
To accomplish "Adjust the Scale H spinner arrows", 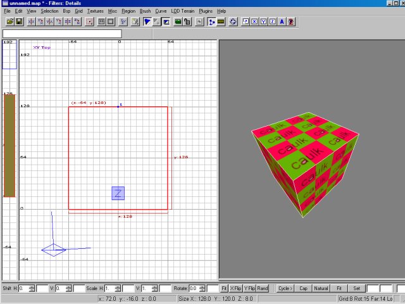I will coord(117,289).
